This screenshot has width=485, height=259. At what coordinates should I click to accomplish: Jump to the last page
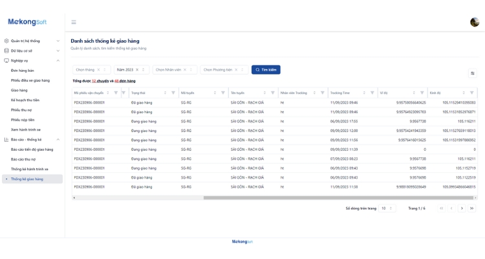click(x=471, y=208)
